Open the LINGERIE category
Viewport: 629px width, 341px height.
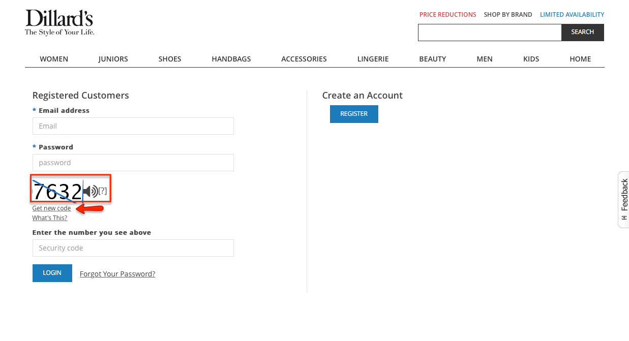[x=373, y=58]
